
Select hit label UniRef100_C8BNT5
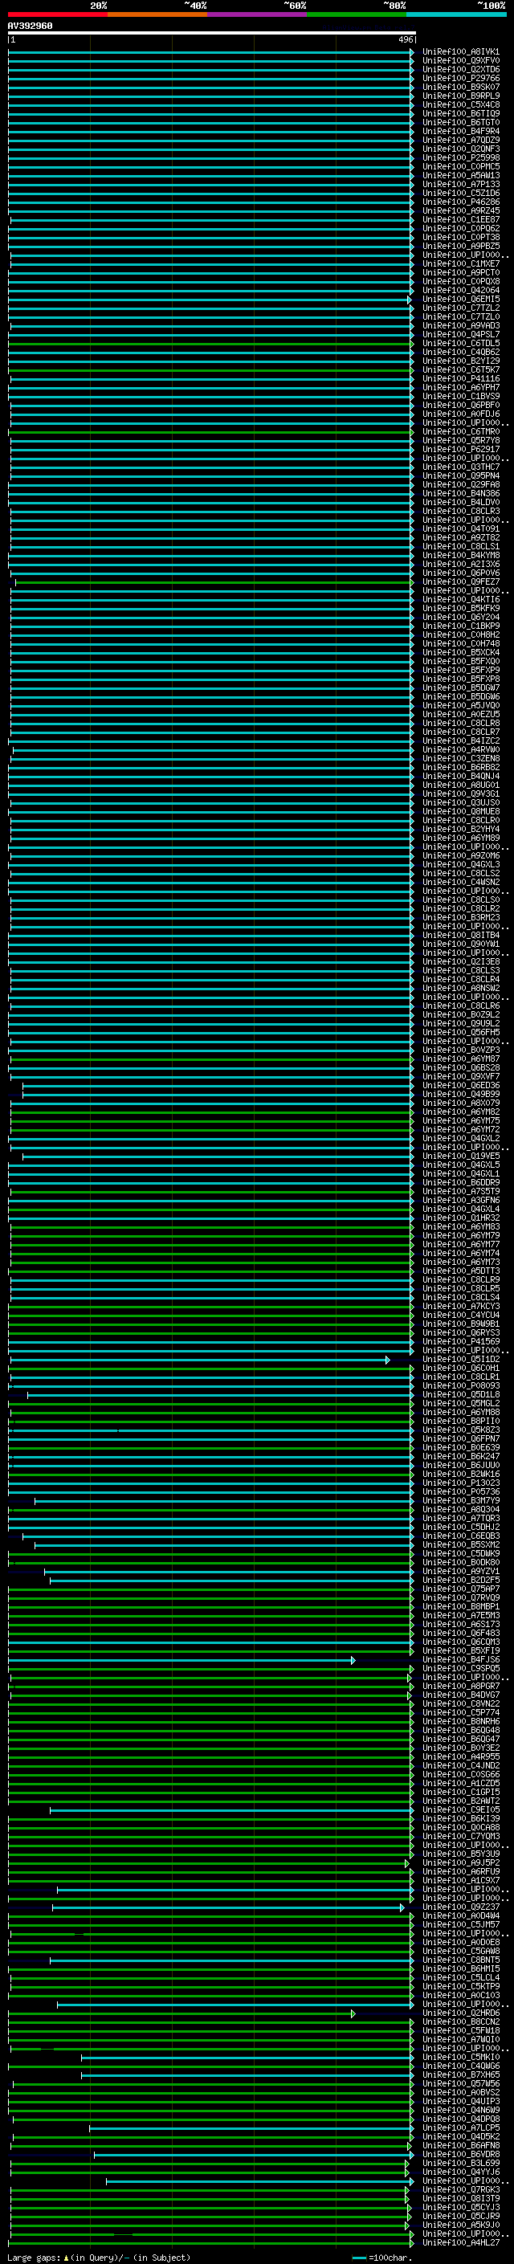pos(460,1960)
